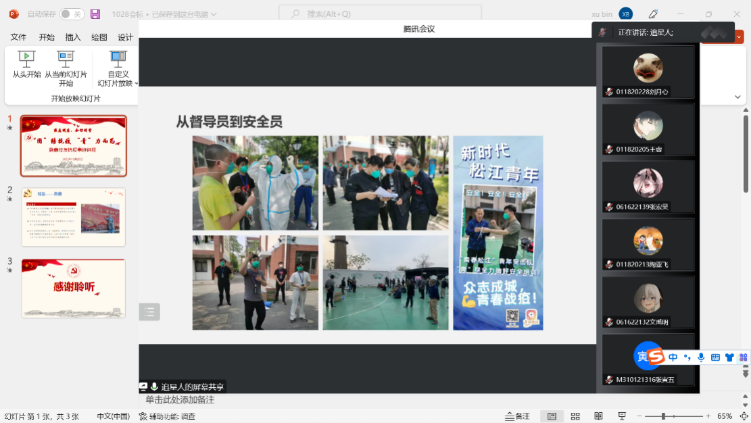
Task: Click the outline list icon beside the slide
Action: coord(149,312)
